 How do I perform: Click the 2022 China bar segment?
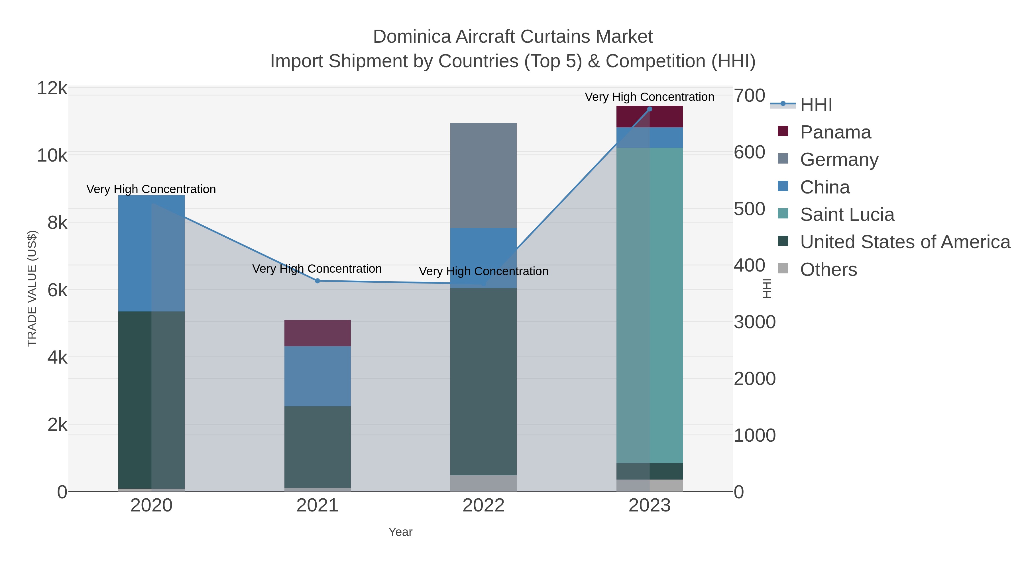pyautogui.click(x=484, y=258)
